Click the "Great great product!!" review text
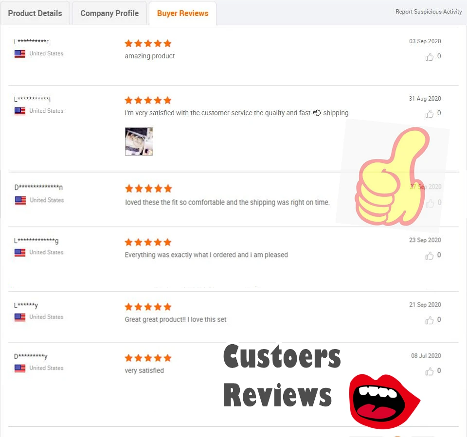 point(176,319)
